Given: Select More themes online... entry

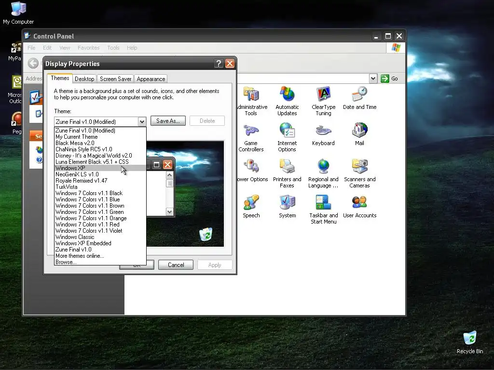Looking at the screenshot, I should pyautogui.click(x=100, y=256).
